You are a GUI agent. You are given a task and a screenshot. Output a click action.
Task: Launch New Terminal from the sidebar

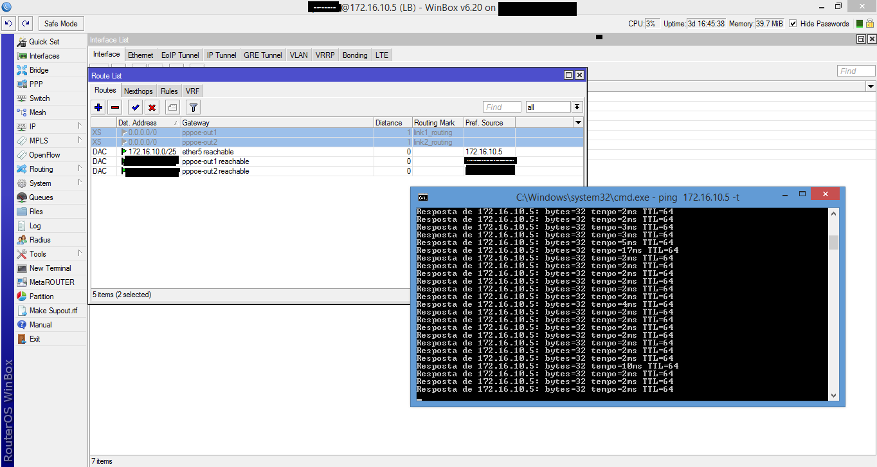pyautogui.click(x=50, y=268)
